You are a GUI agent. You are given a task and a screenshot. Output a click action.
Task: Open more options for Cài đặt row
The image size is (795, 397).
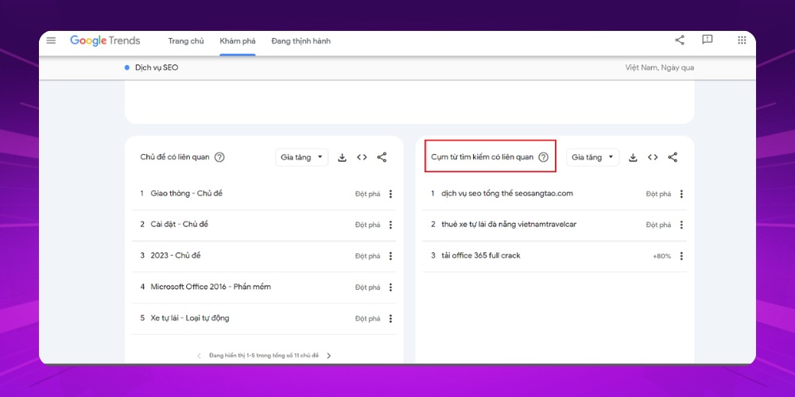point(390,225)
